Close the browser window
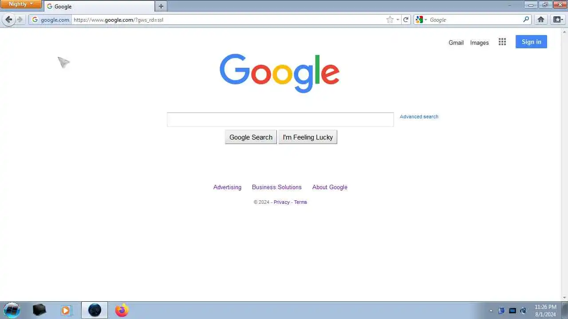Screen dimensions: 568x319 click(560, 4)
